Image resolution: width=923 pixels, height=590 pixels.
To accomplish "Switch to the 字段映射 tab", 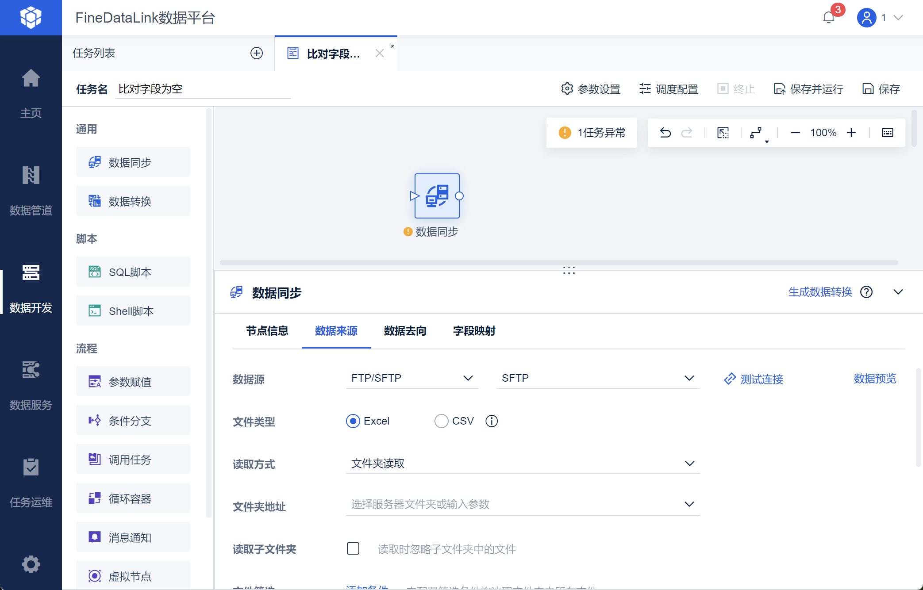I will (x=474, y=331).
